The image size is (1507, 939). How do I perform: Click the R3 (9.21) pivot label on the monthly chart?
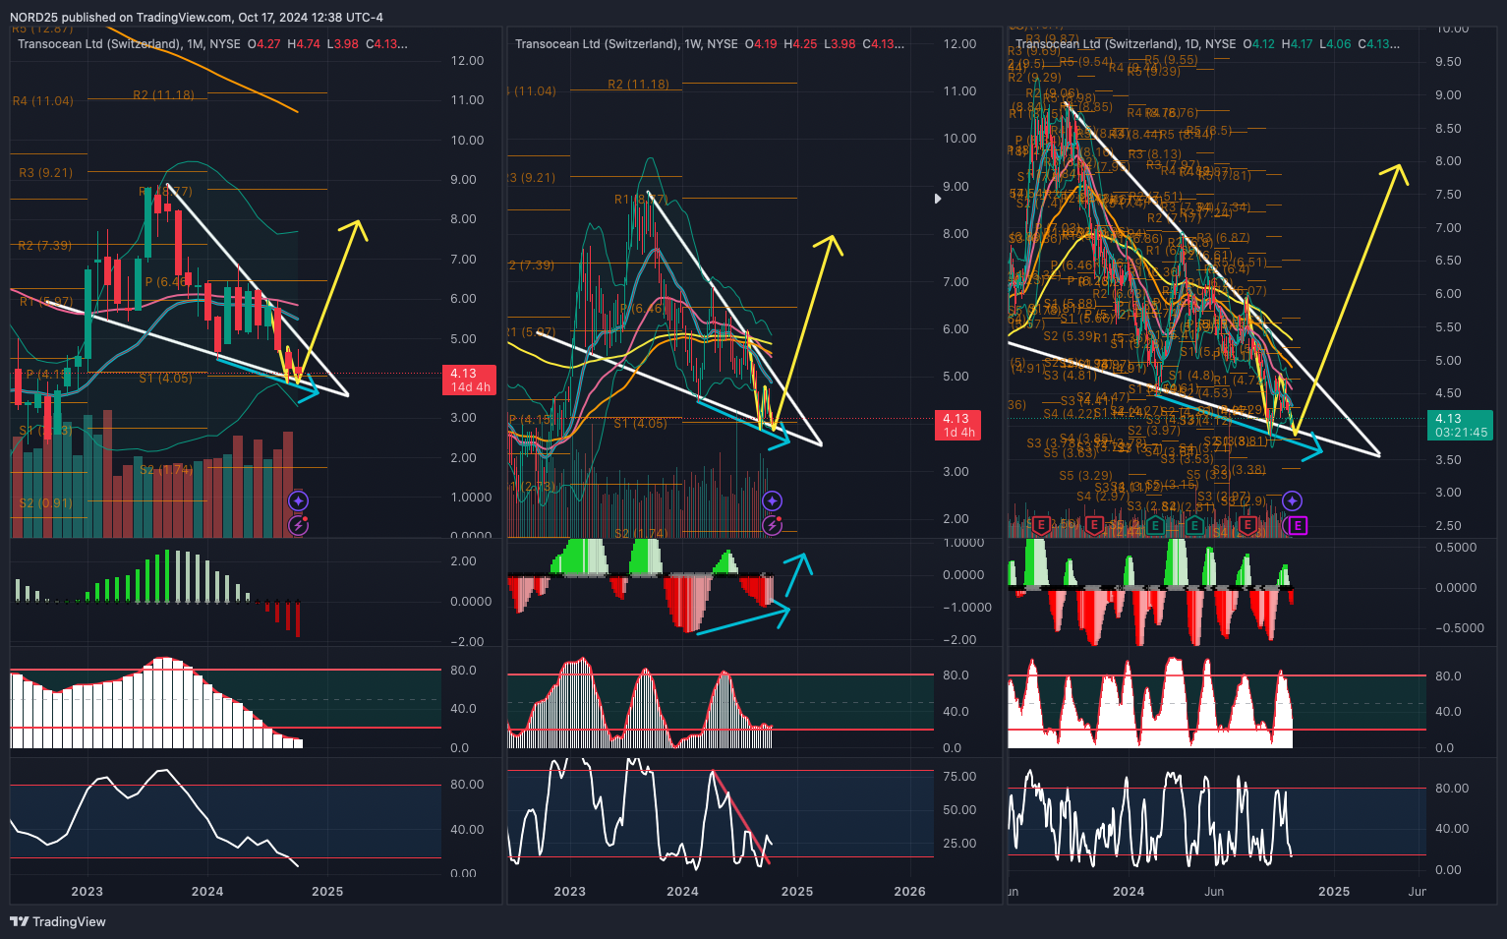(46, 173)
